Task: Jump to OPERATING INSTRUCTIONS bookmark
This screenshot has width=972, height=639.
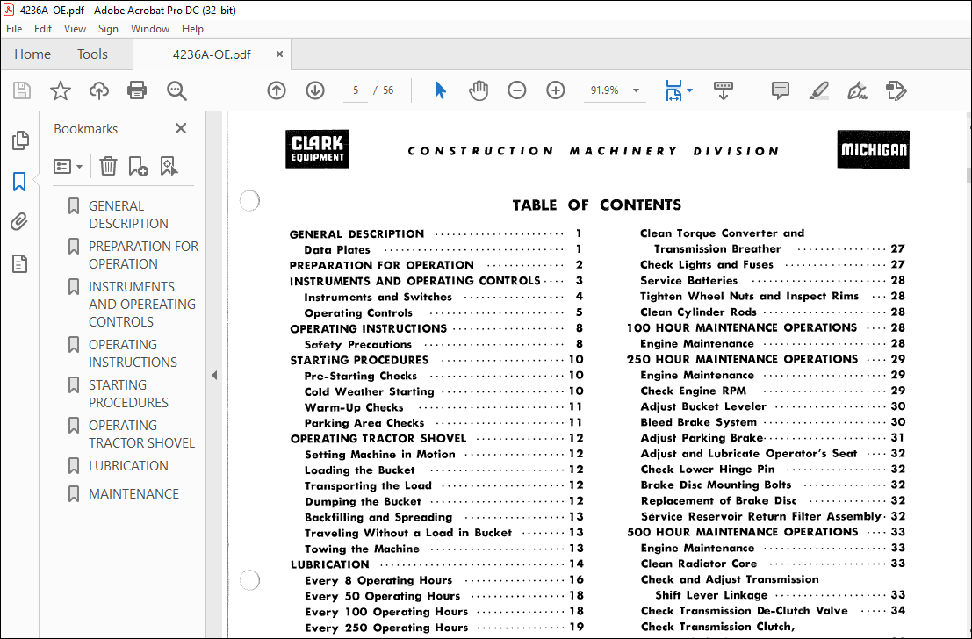Action: tap(133, 353)
